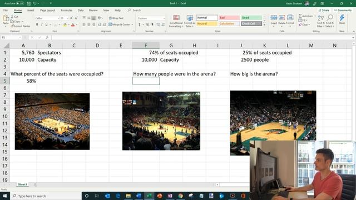The width and height of the screenshot is (356, 200).
Task: Toggle bold formatting
Action: tap(37, 24)
